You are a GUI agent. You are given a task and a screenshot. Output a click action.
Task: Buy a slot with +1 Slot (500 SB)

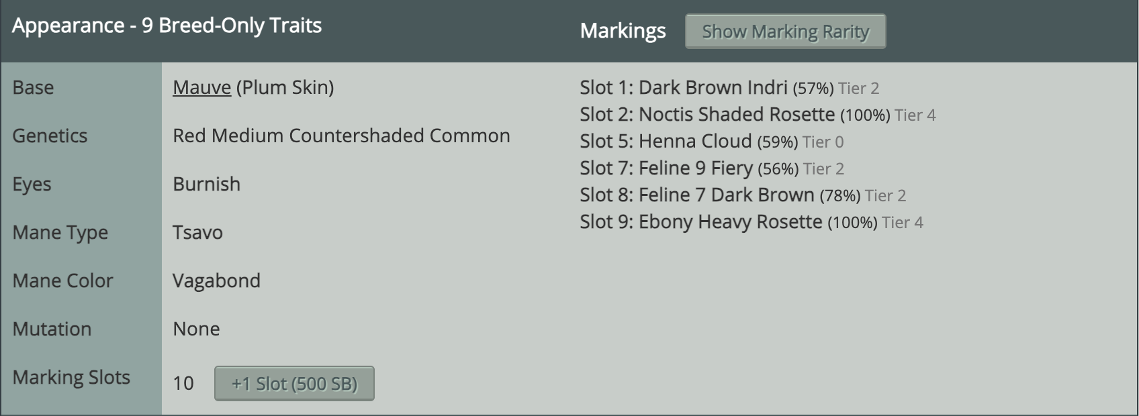294,383
